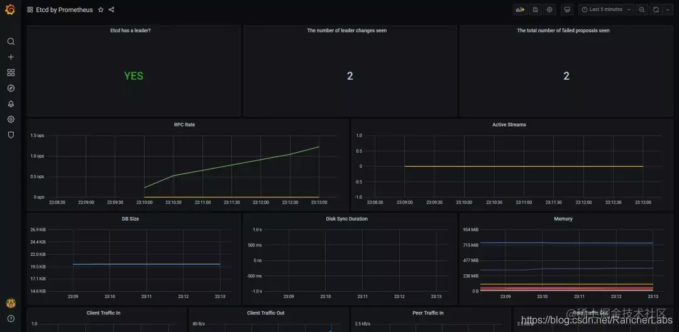Click the leader changes value 2
679x332 pixels.
click(350, 76)
